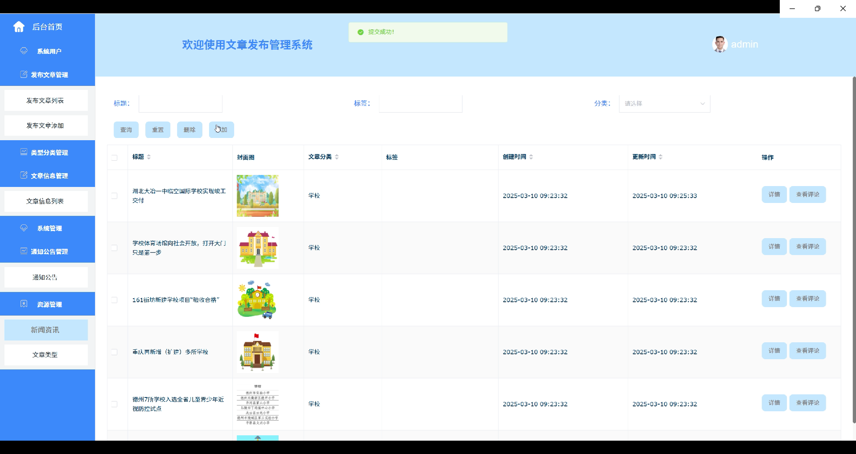The height and width of the screenshot is (454, 856).
Task: Click the edit icon next to 文章信息管理
Action: 24,175
